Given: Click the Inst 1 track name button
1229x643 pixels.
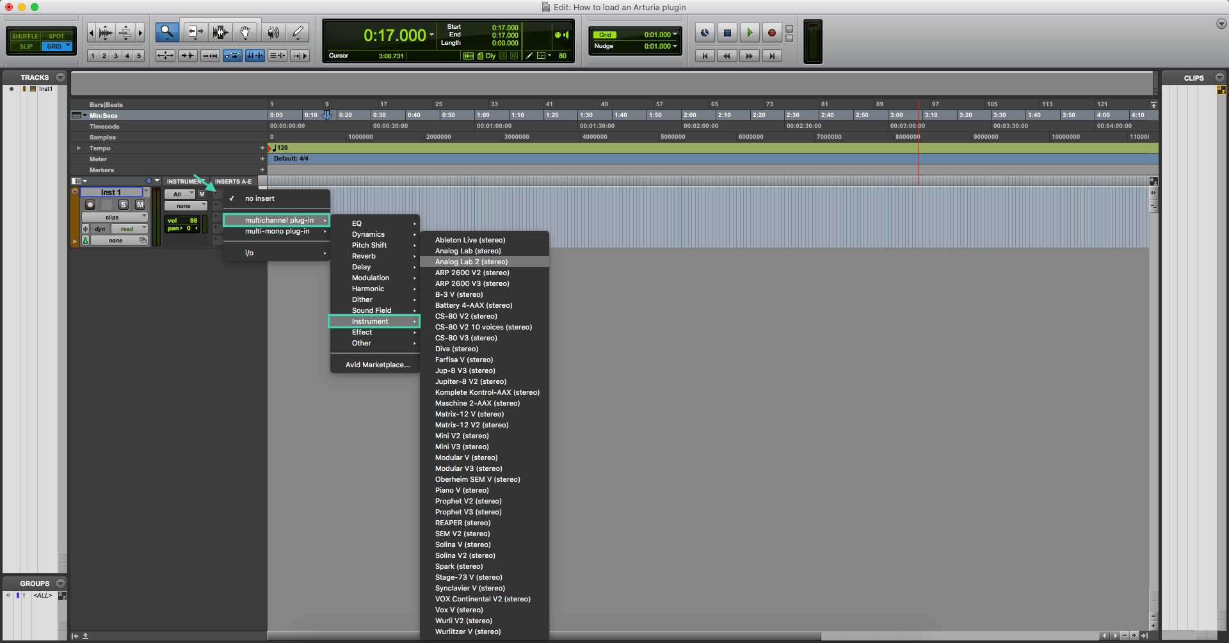Looking at the screenshot, I should pyautogui.click(x=111, y=192).
